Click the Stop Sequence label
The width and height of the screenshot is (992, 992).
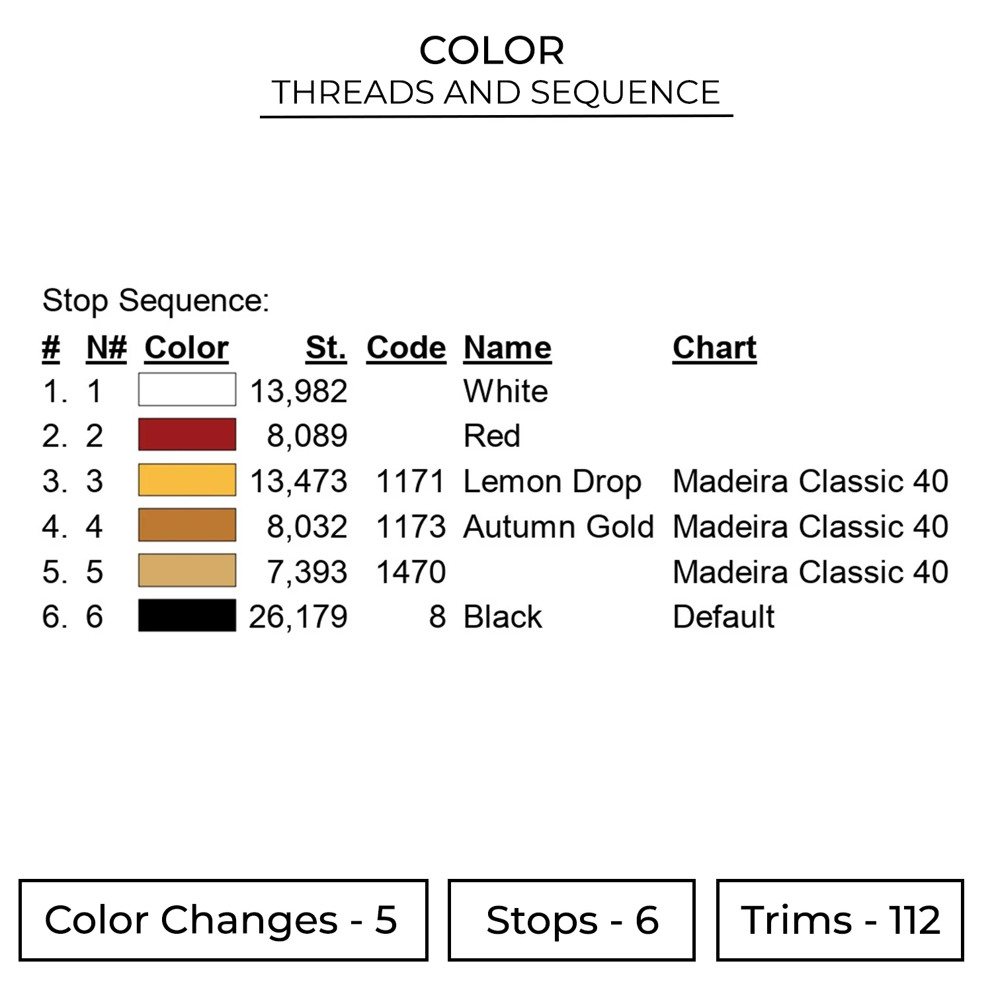point(156,301)
